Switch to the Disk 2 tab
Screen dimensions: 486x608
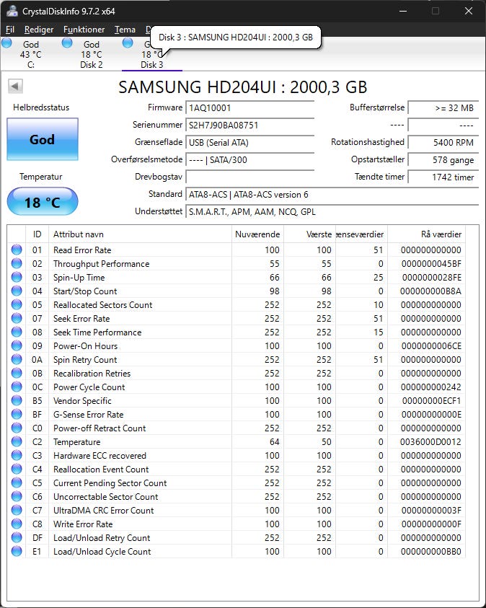92,54
